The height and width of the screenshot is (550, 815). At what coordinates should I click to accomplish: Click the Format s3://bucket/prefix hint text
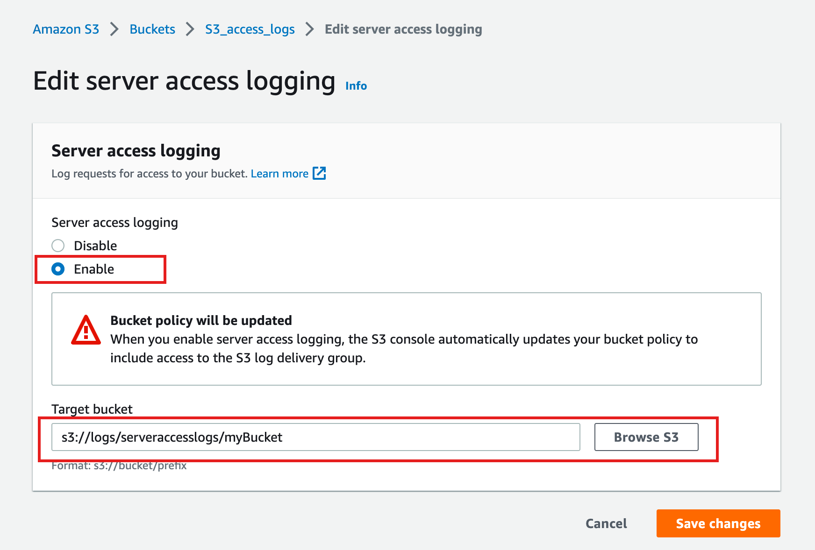click(119, 466)
